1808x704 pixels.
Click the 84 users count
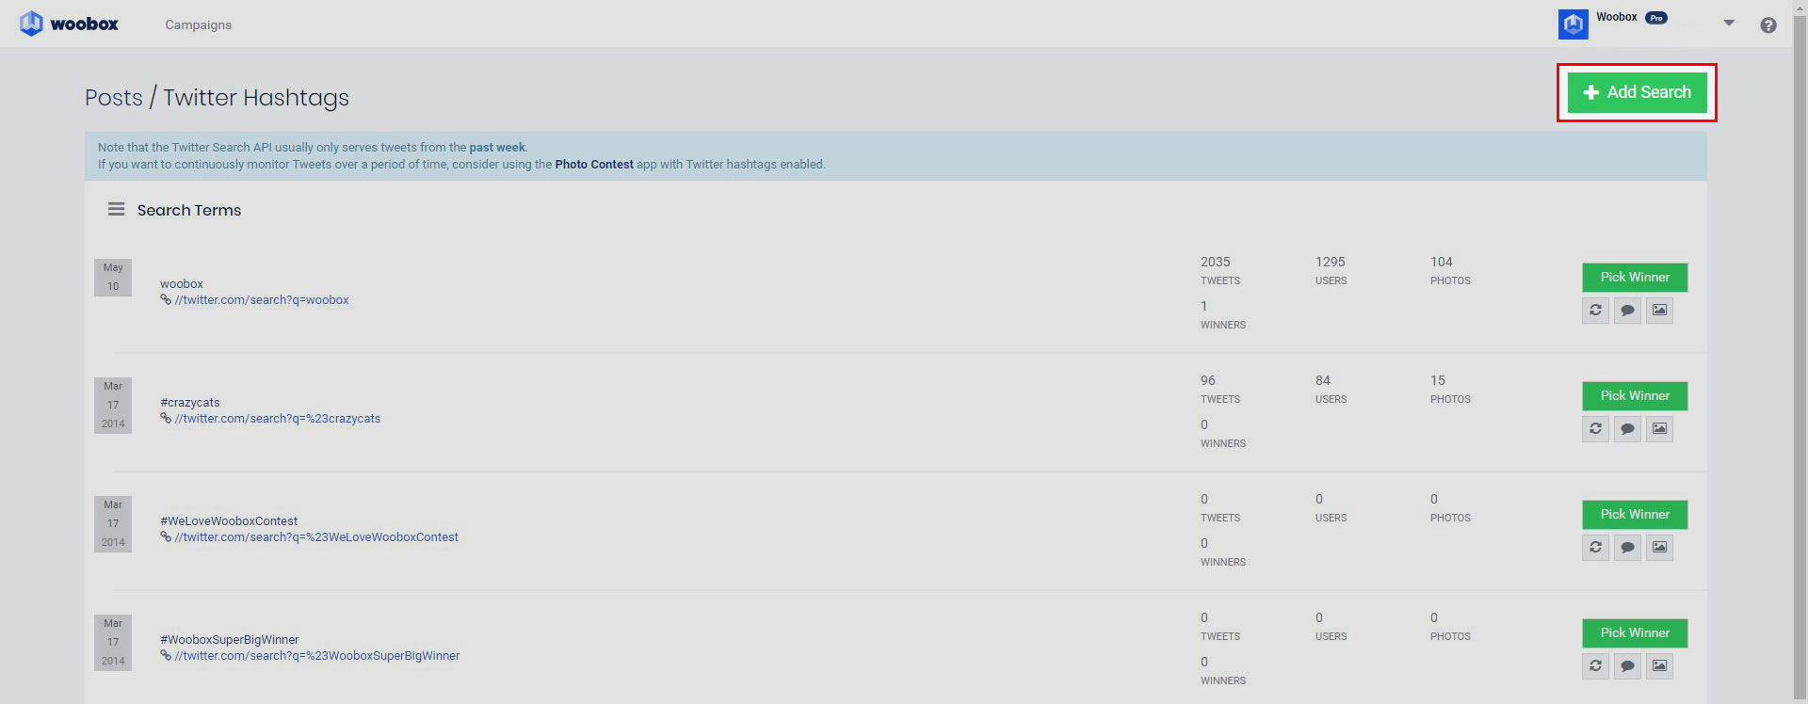[x=1323, y=380]
